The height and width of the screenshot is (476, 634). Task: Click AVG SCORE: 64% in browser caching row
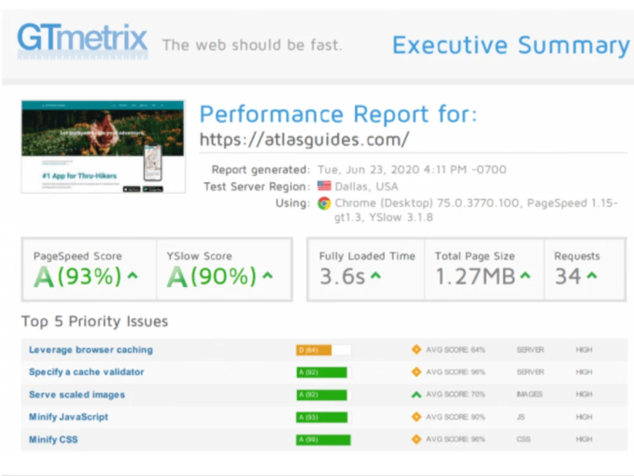point(455,350)
